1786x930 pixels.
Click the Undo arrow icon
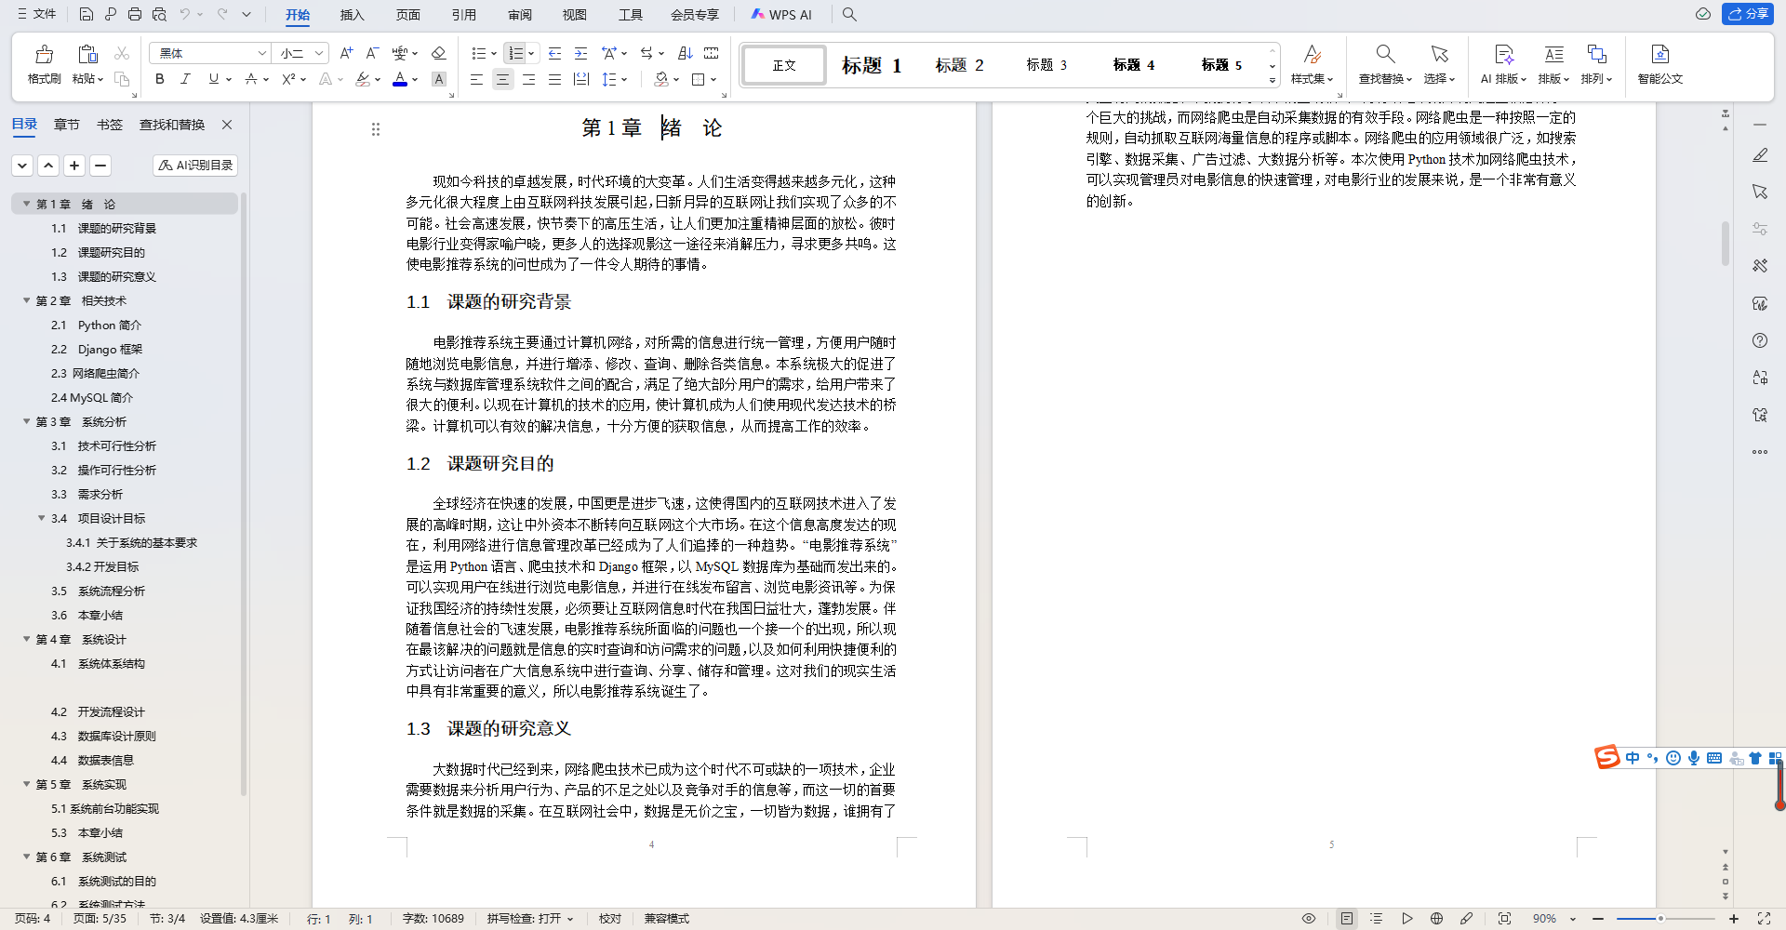point(185,15)
